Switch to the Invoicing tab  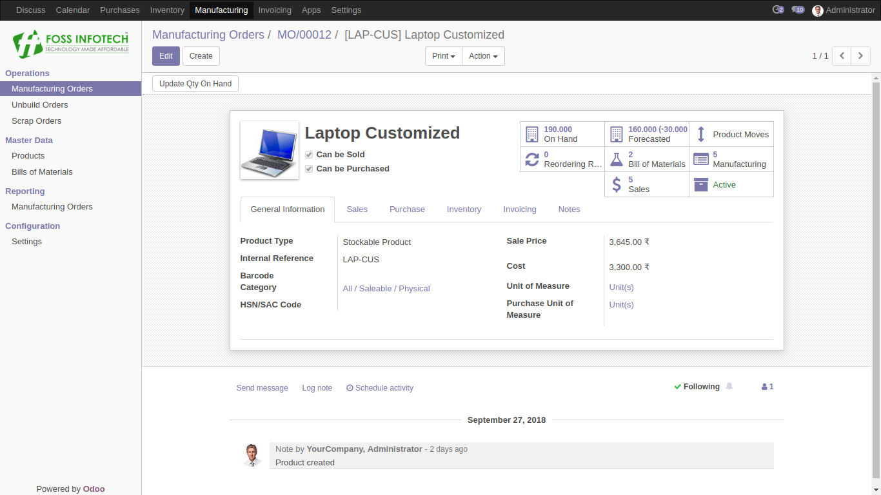(520, 209)
